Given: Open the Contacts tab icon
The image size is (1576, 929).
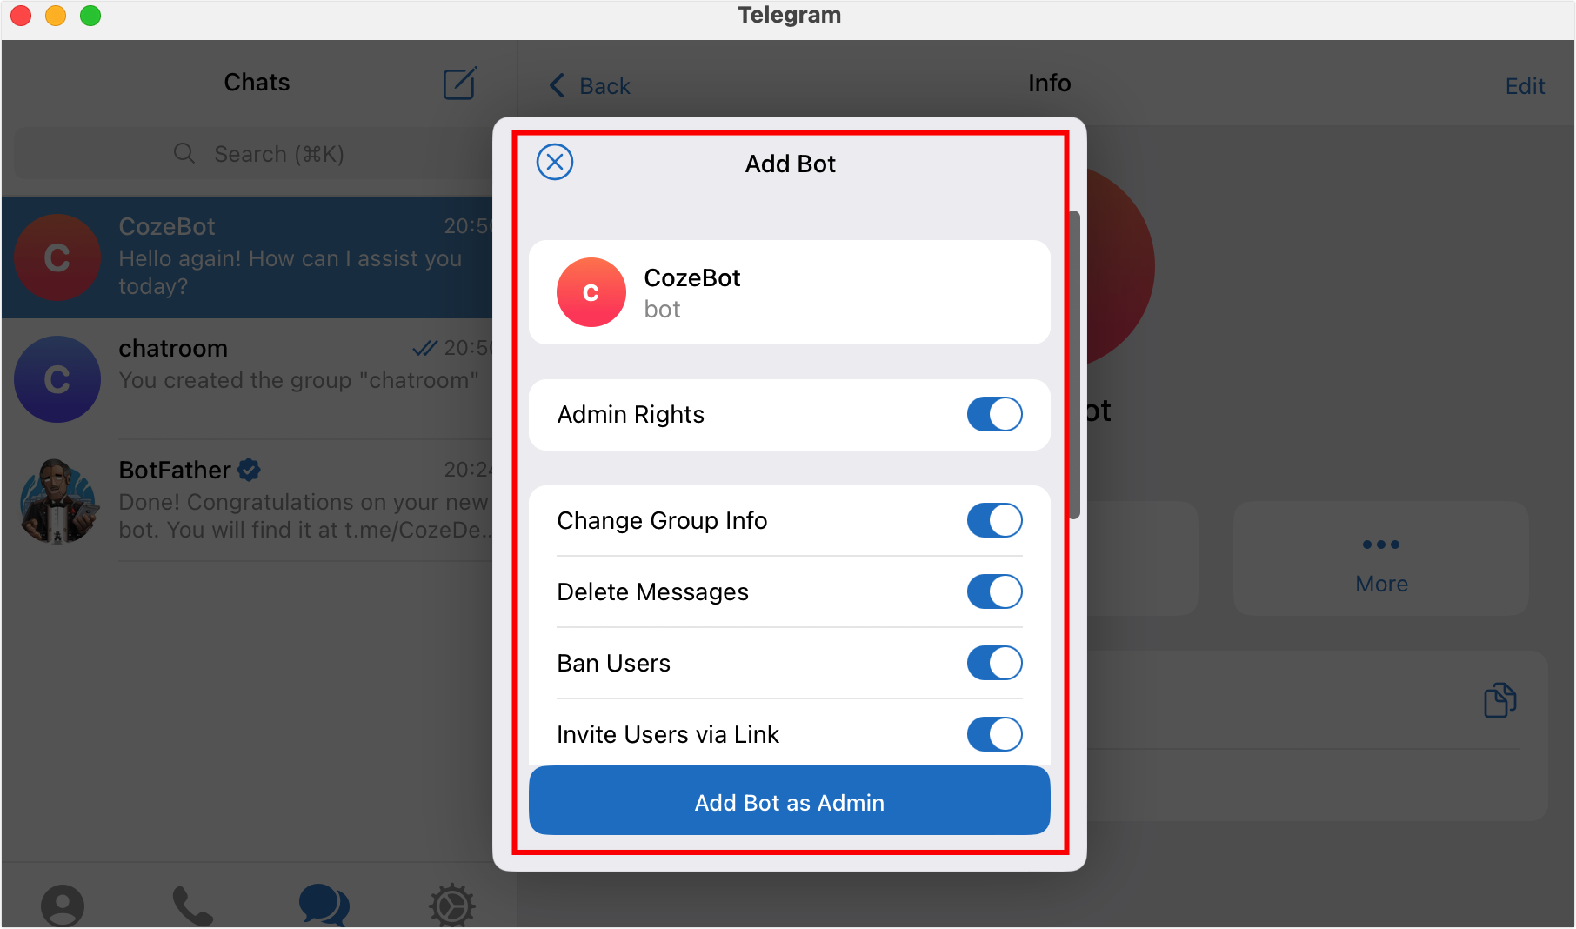Looking at the screenshot, I should coord(63,906).
